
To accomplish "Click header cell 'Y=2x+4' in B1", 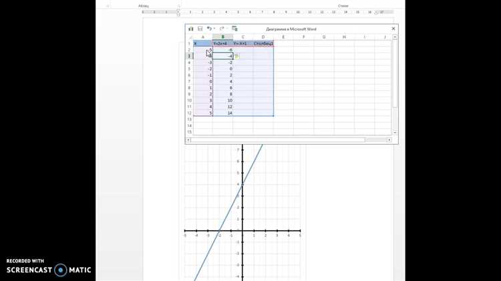I will 222,43.
